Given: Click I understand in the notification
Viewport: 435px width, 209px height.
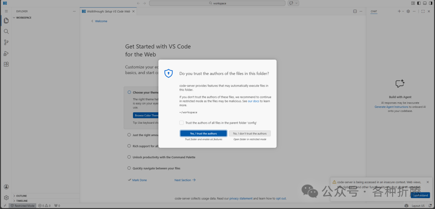Looking at the screenshot, I should (420, 195).
